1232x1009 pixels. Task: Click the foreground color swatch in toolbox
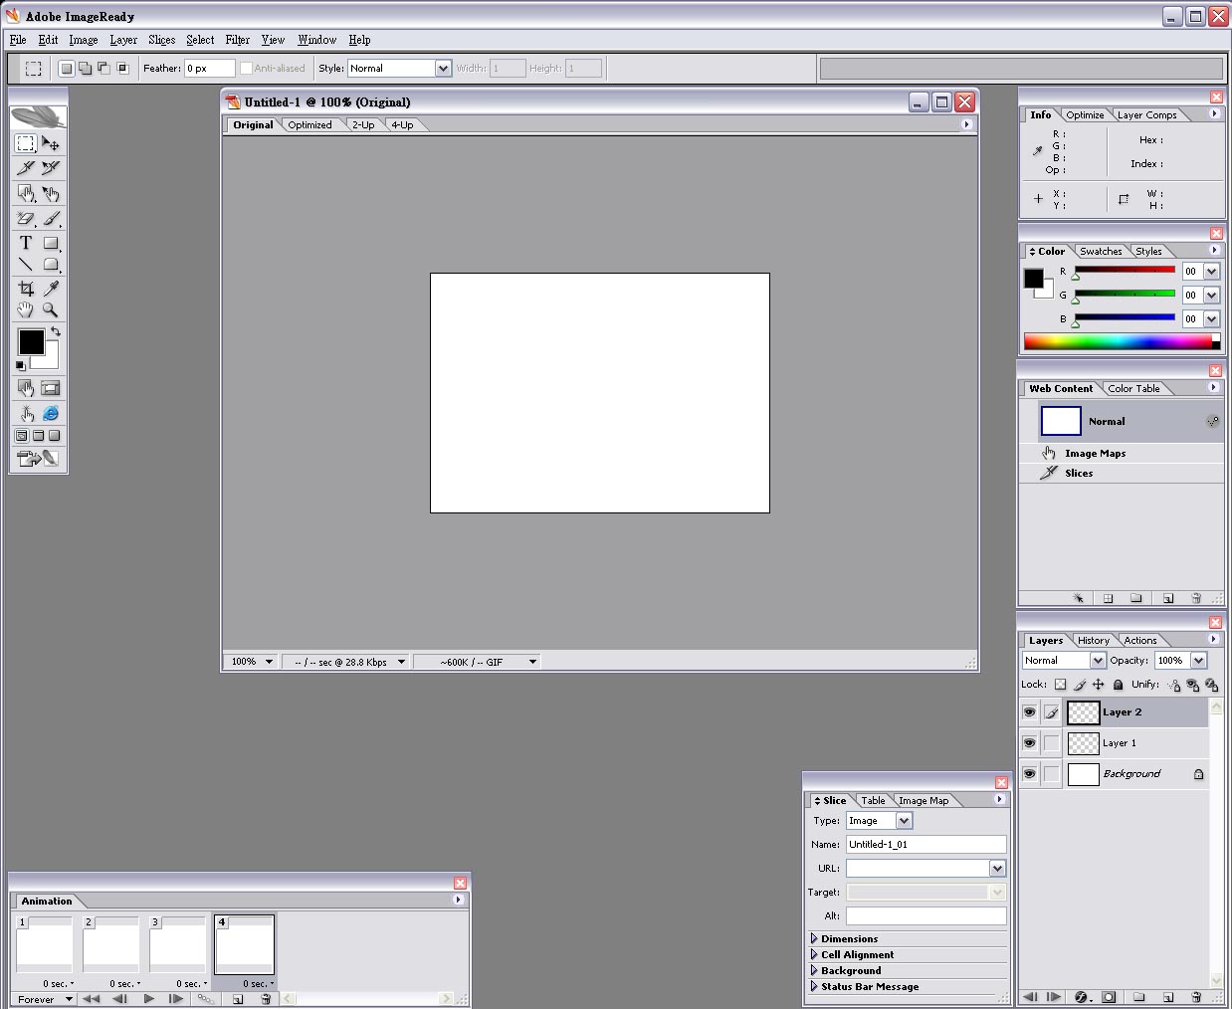31,341
